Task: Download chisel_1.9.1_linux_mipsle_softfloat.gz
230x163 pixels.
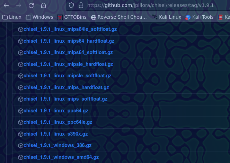Action: [x=67, y=76]
